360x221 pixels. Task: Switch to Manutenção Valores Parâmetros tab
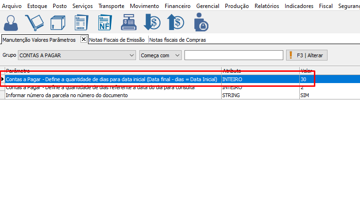point(39,40)
